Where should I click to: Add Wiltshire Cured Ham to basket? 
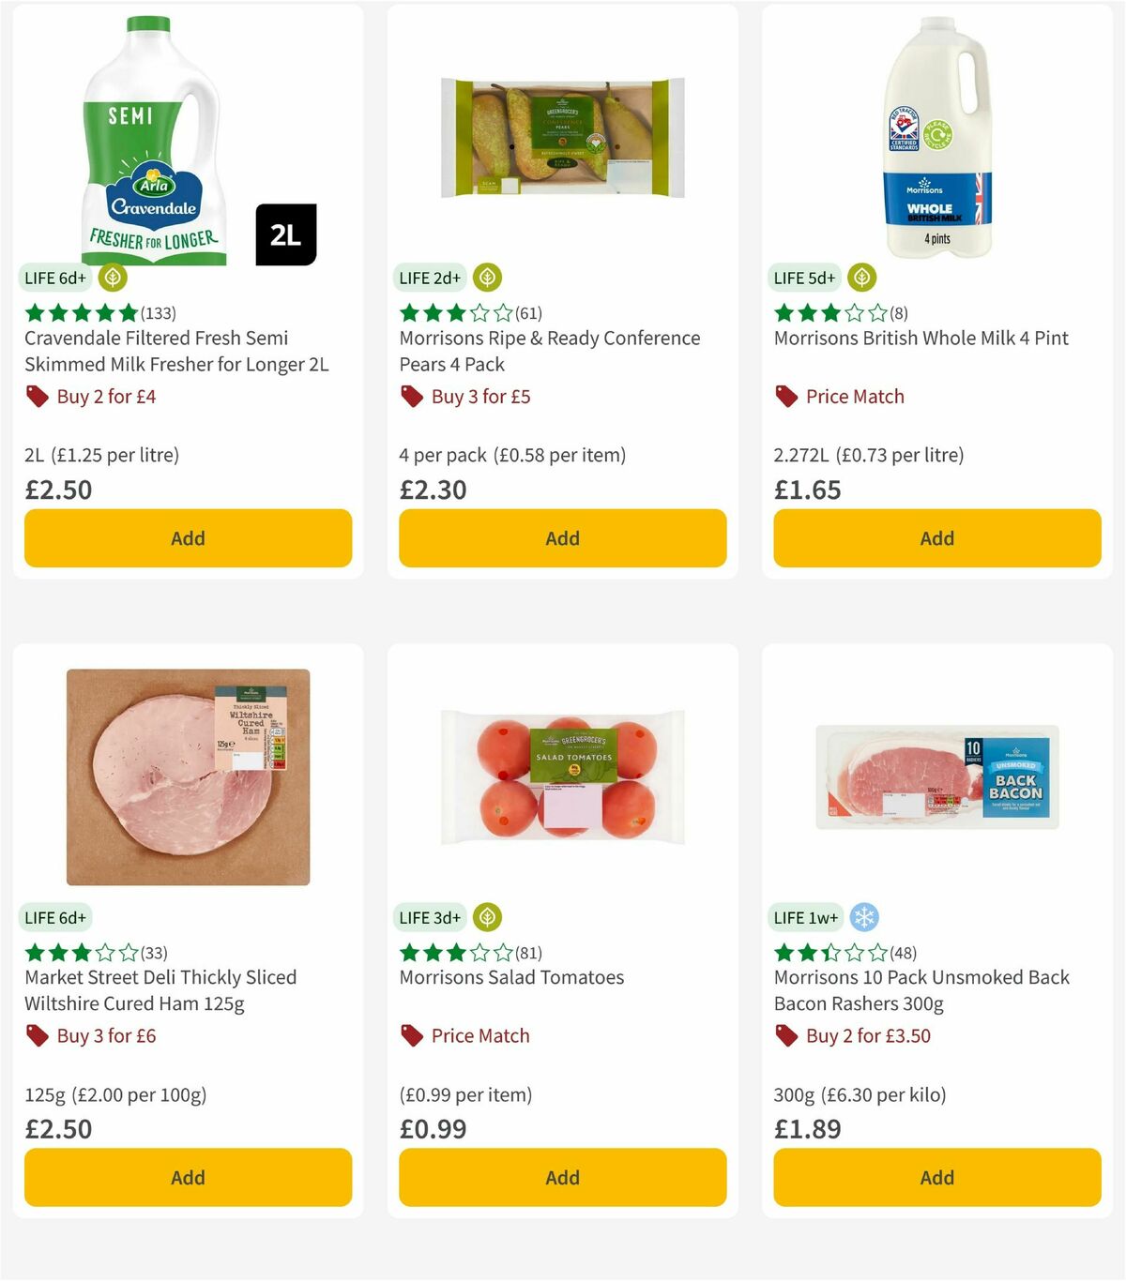[x=188, y=1177]
